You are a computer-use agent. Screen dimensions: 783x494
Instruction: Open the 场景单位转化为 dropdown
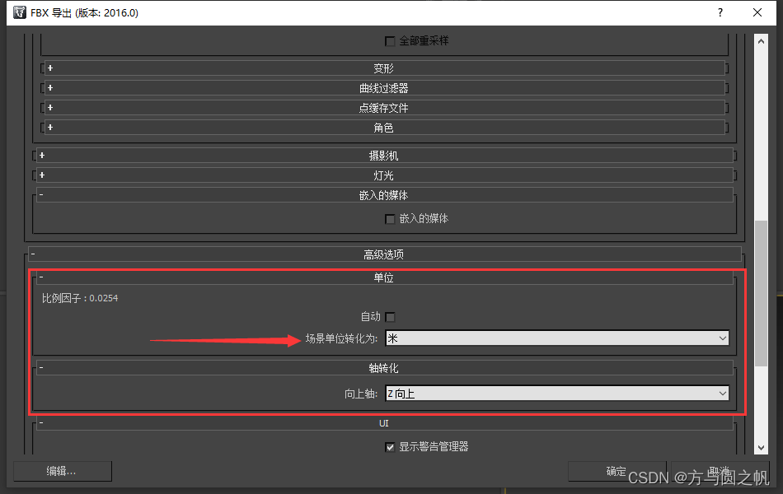(x=557, y=338)
